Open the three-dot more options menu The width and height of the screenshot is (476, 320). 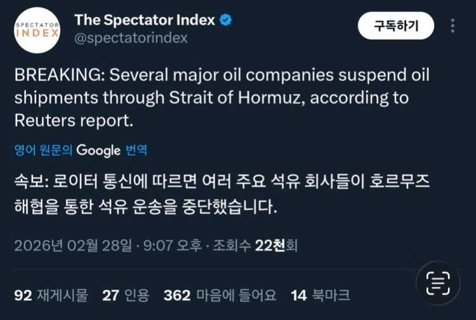(x=453, y=26)
